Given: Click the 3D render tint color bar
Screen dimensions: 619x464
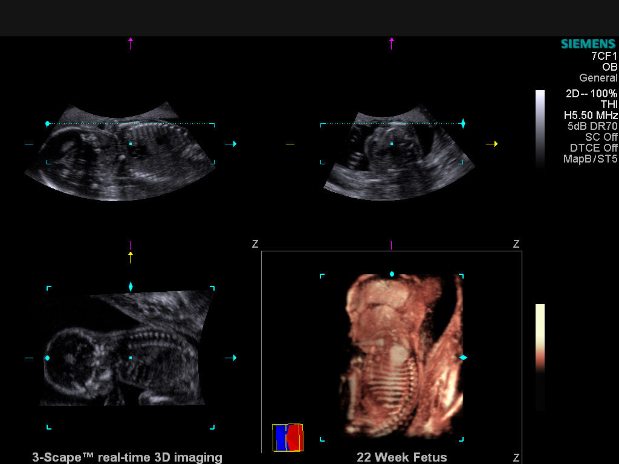Looking at the screenshot, I should (x=540, y=358).
